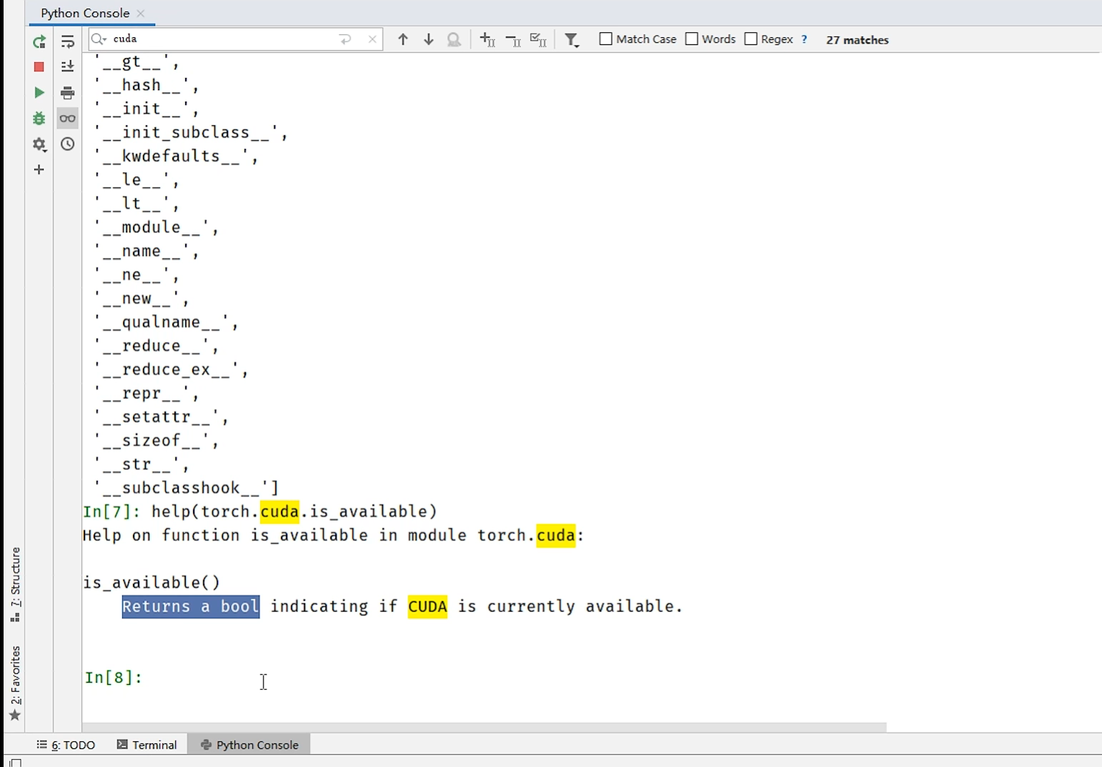
Task: Open regex help question mark
Action: tap(805, 39)
